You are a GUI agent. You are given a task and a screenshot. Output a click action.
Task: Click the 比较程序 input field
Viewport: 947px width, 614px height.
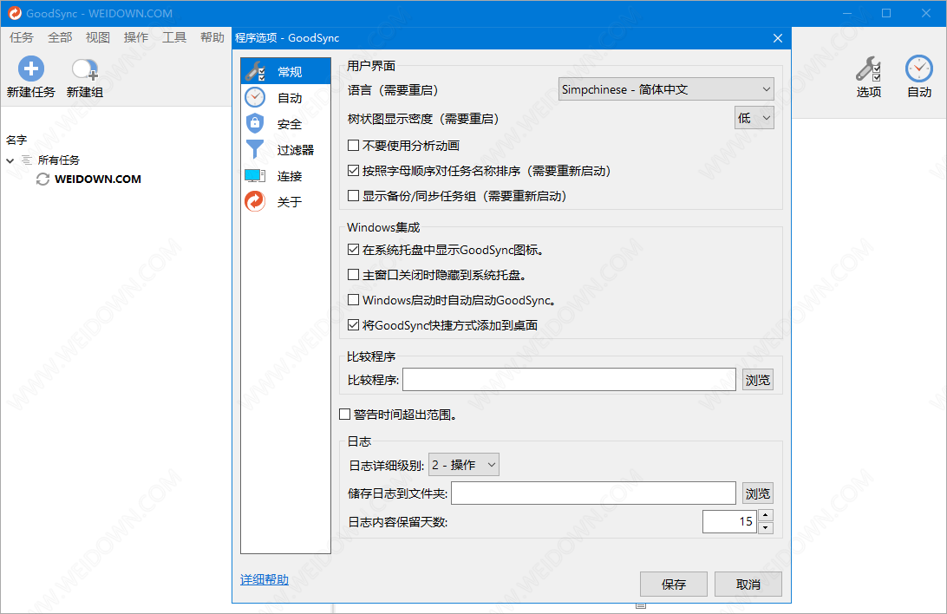click(x=570, y=380)
